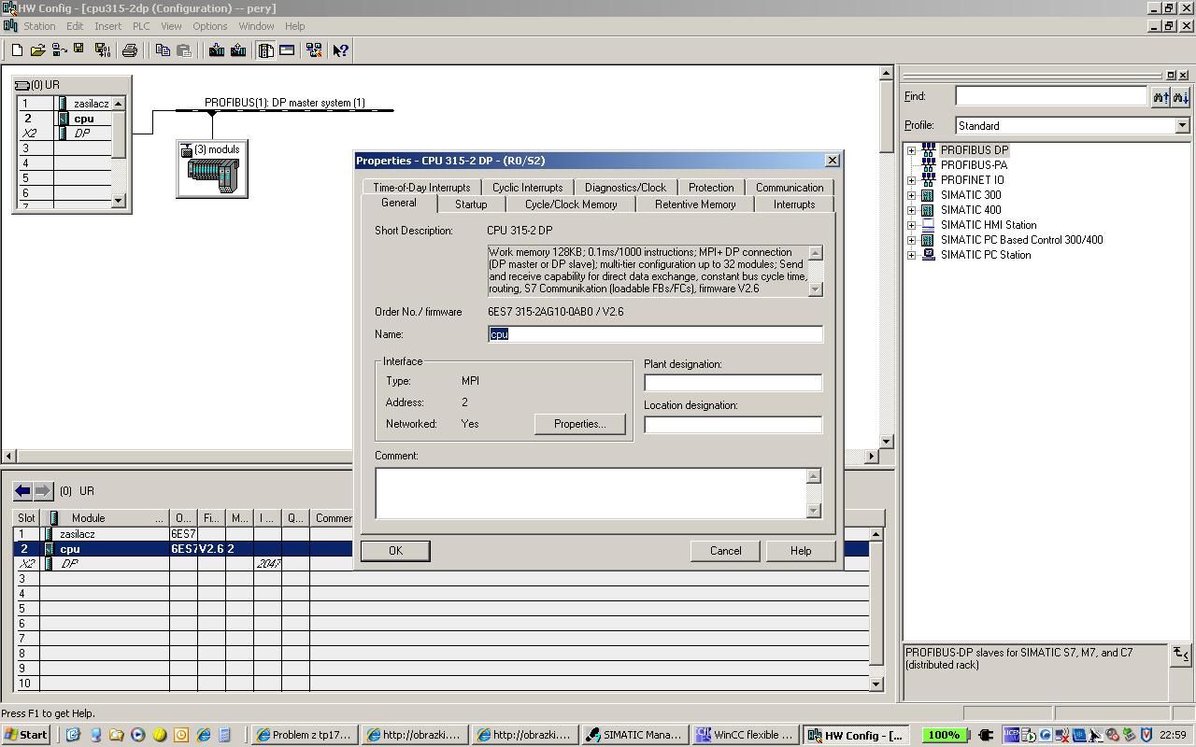Click the Plant designation input field

(x=733, y=383)
